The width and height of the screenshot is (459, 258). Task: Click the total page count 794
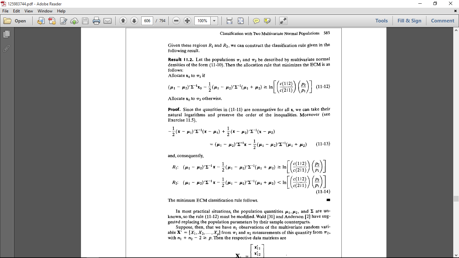click(x=162, y=21)
